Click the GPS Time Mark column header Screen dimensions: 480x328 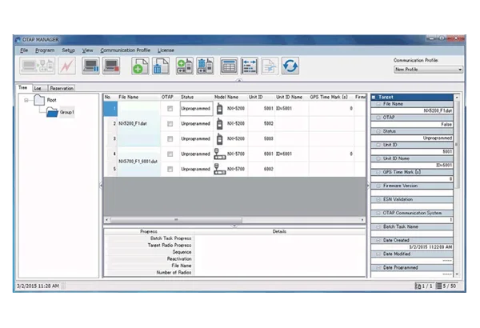click(x=331, y=97)
